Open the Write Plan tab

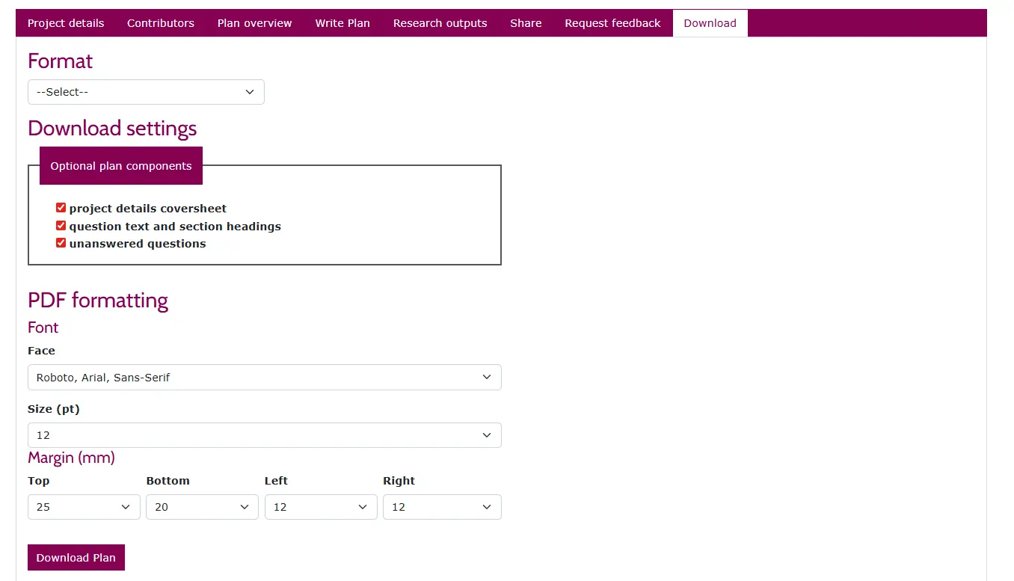pos(342,23)
